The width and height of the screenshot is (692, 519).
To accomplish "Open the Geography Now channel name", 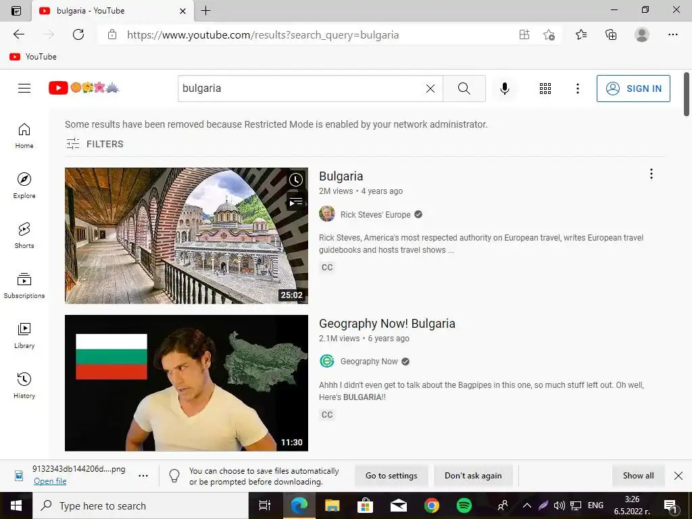I will [369, 362].
